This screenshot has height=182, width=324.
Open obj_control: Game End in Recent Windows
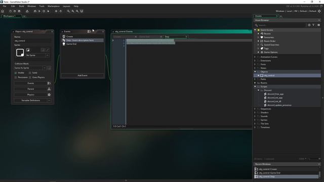(x=286, y=173)
